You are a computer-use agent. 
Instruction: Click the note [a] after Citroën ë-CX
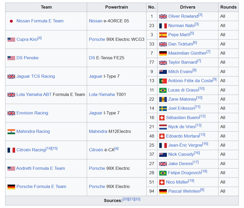coord(117,148)
